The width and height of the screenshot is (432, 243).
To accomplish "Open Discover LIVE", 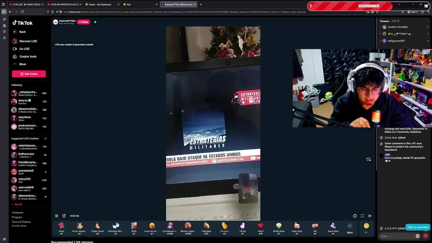I will click(25, 41).
